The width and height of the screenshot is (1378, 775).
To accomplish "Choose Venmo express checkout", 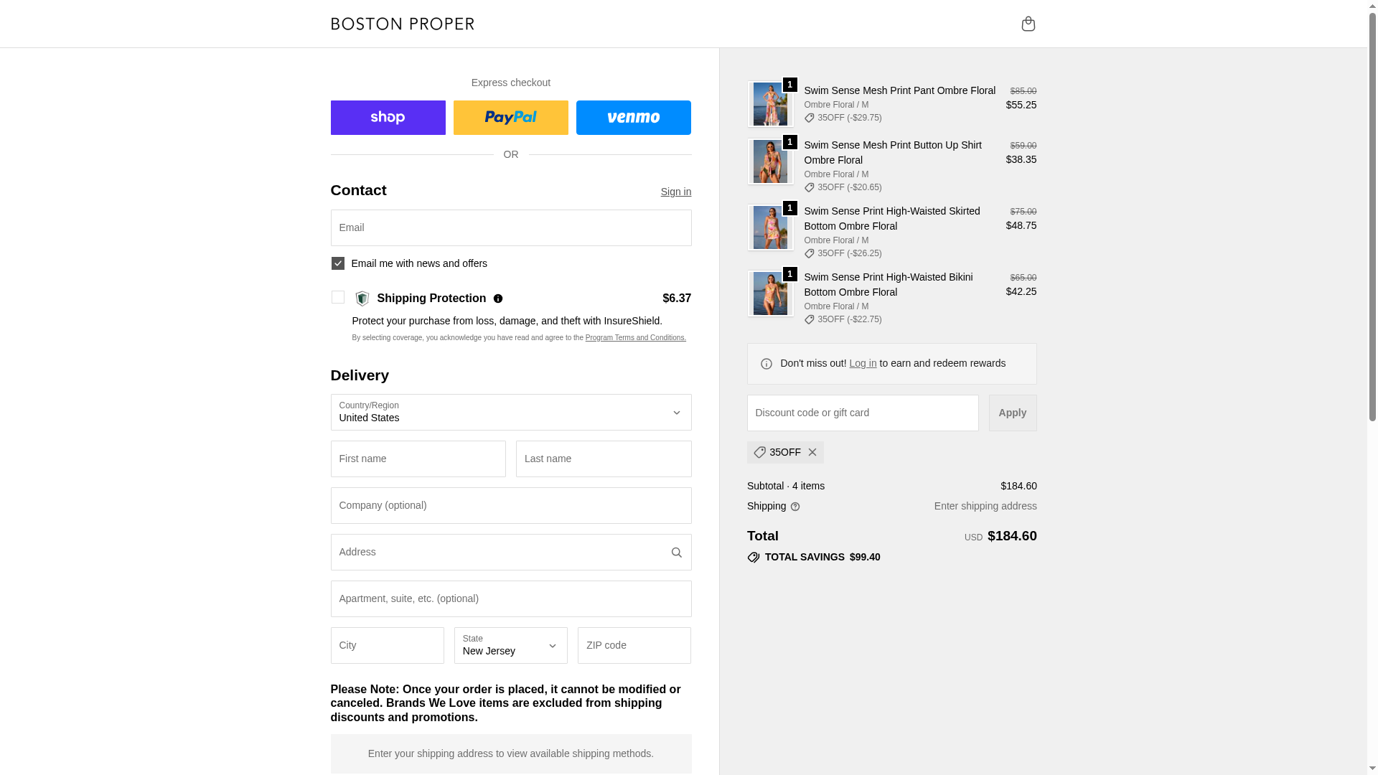I will pos(634,118).
